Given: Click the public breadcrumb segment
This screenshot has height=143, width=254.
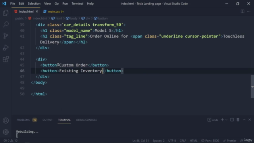Looking at the screenshot, I should pyautogui.click(x=19, y=18).
